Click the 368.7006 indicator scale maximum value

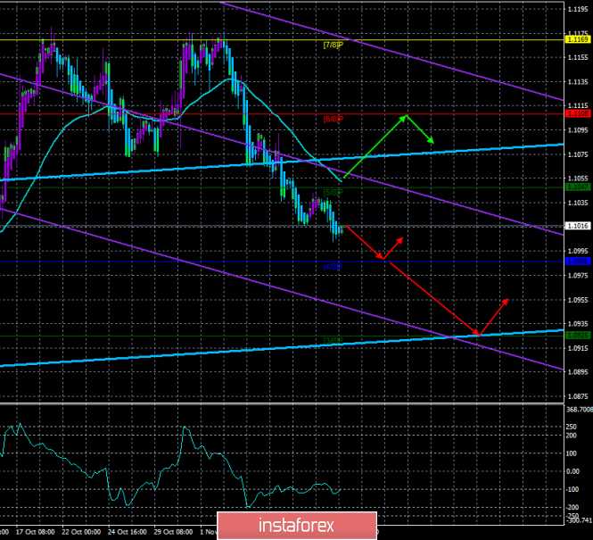pos(579,408)
